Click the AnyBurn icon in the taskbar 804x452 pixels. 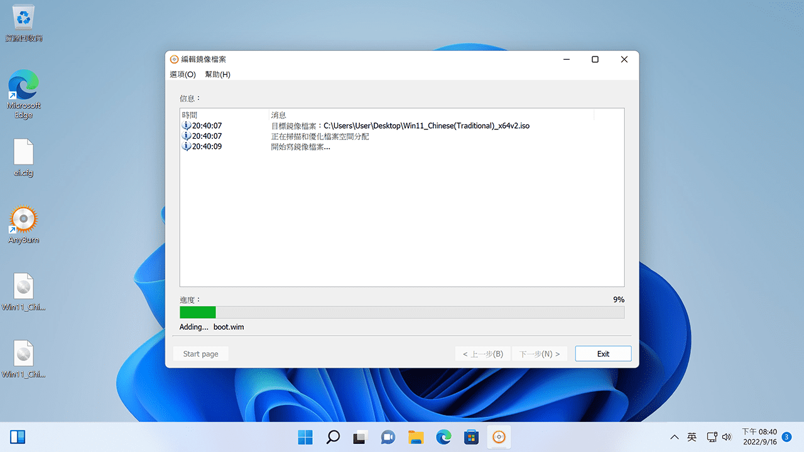pyautogui.click(x=499, y=437)
